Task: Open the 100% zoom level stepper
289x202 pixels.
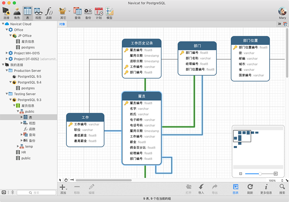Action: 282,181
